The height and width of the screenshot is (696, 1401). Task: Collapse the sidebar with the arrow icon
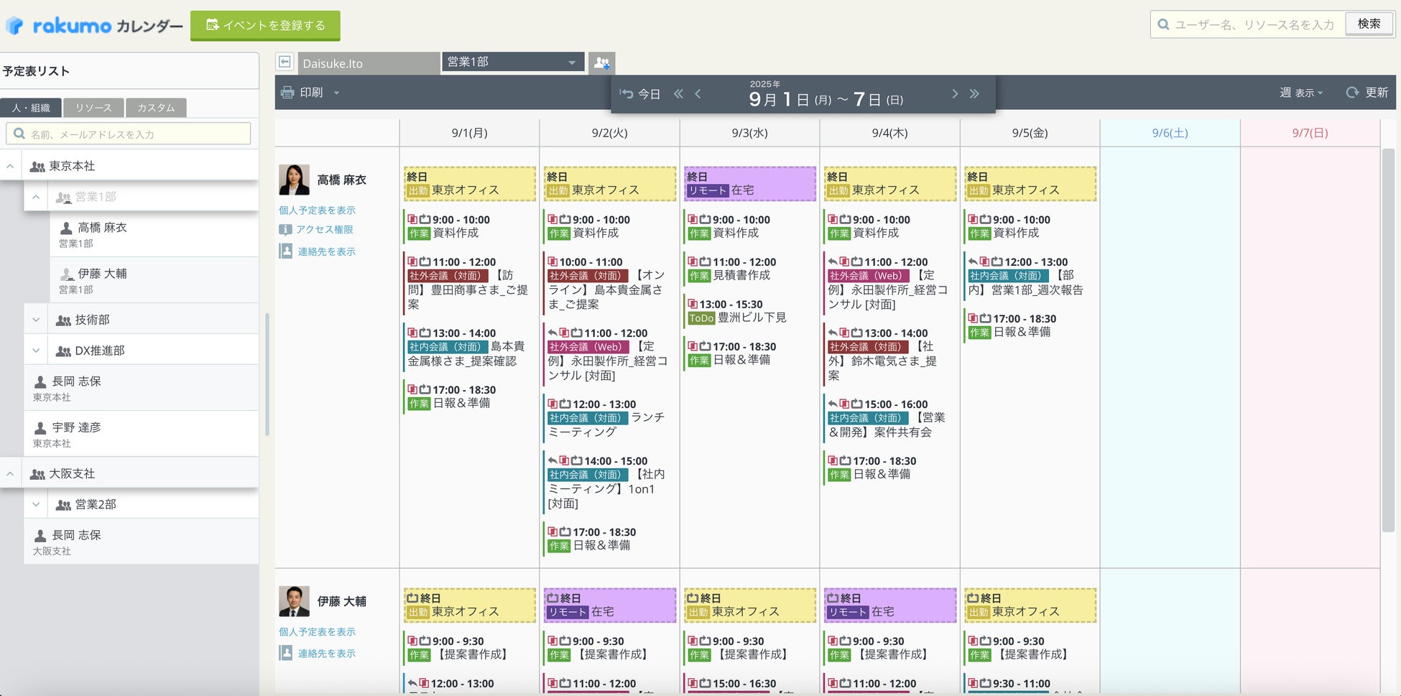point(285,62)
